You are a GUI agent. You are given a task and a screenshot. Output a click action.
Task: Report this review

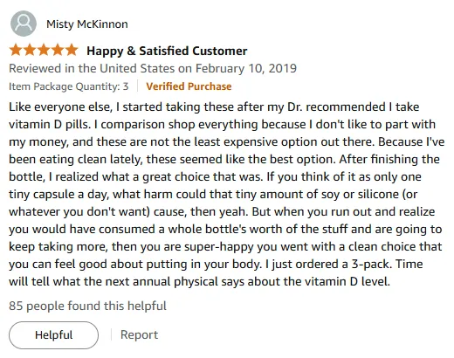coord(139,335)
